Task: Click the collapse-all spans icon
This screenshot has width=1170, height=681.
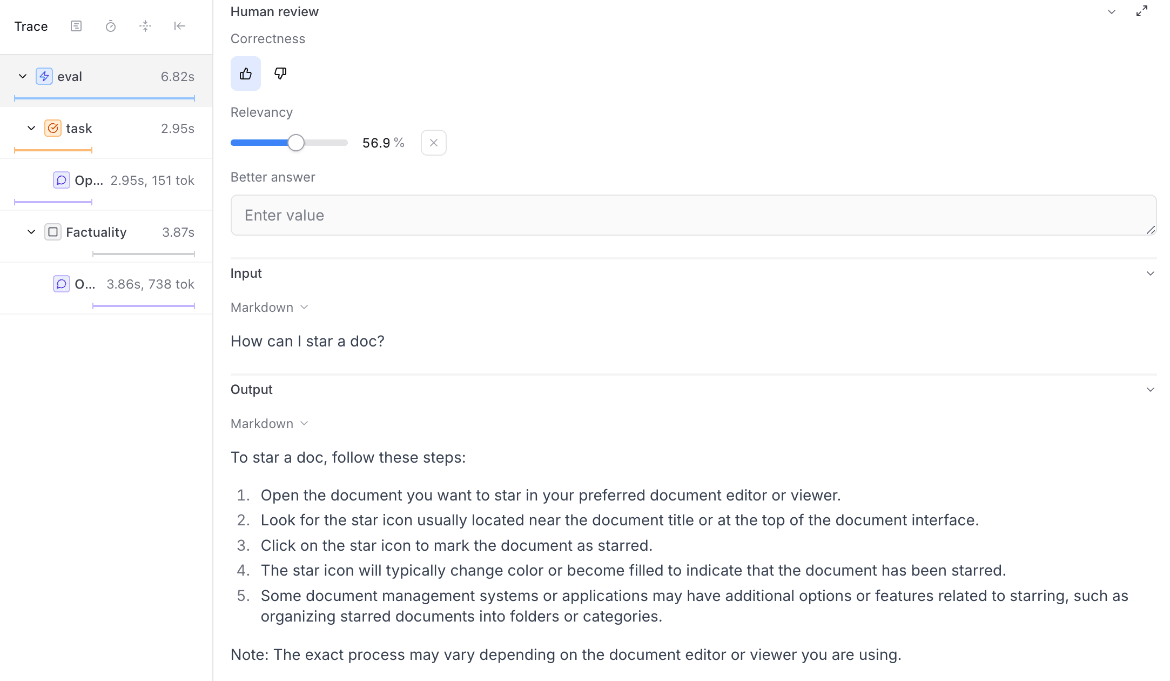Action: 145,26
